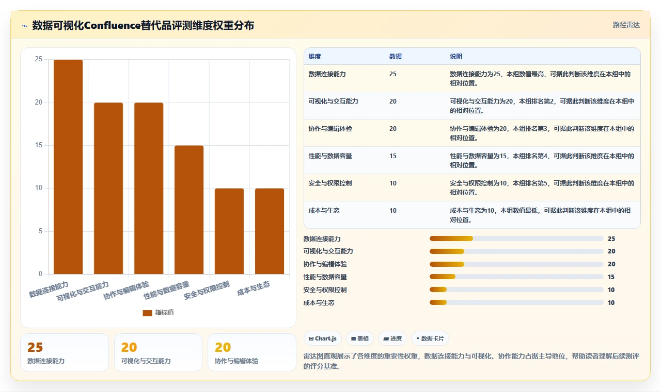Open the 25 数据连接能力 stat card
Screen dimensions: 661x392
65,352
